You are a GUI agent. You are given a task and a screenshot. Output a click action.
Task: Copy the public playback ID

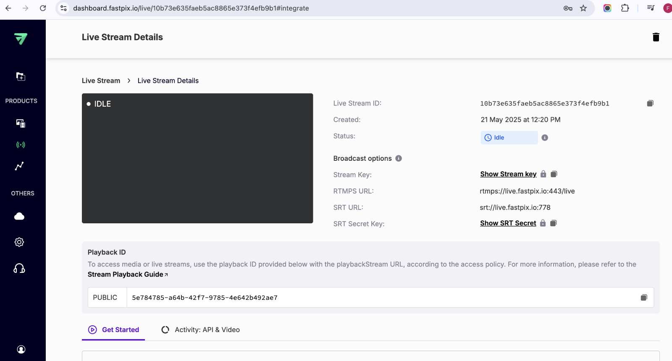pos(644,298)
